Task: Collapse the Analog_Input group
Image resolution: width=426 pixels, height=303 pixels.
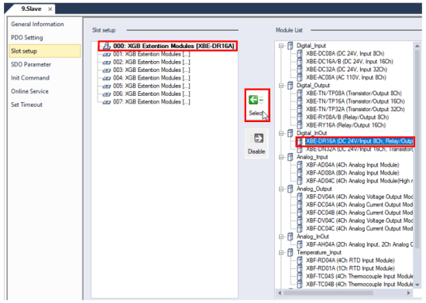Action: tap(281, 157)
